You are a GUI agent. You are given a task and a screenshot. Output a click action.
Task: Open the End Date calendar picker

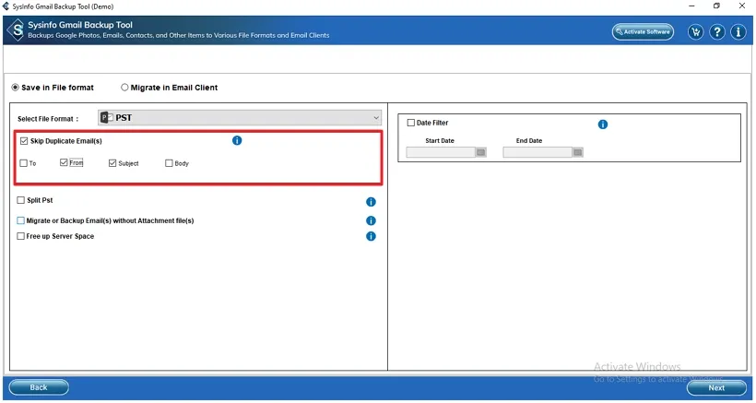click(x=577, y=152)
